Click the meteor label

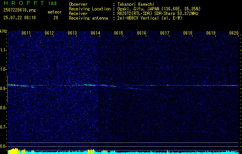click(55, 12)
